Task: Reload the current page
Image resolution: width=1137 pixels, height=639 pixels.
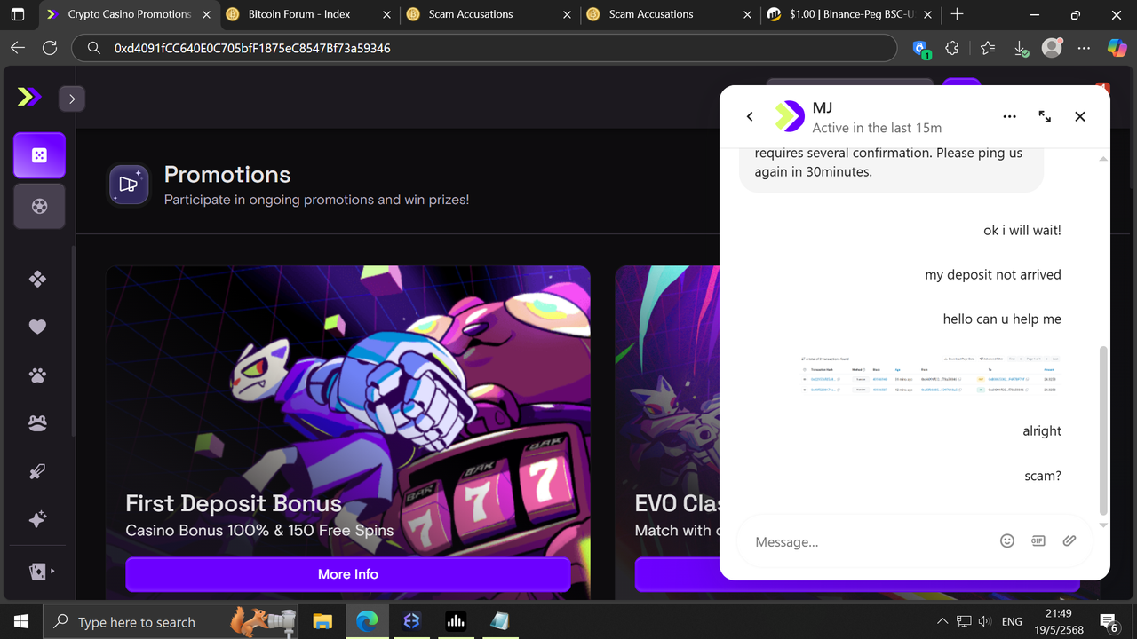Action: point(50,48)
